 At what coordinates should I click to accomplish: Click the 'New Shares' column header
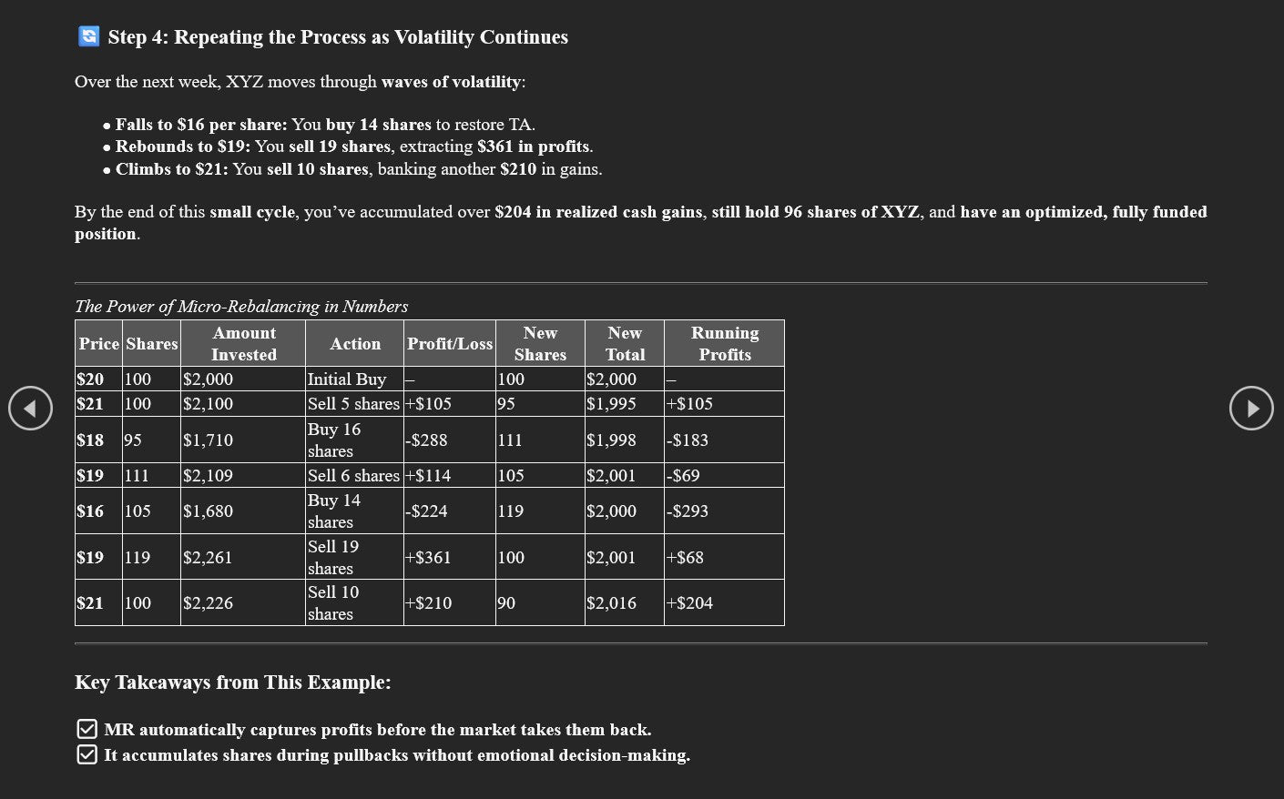[x=540, y=344]
